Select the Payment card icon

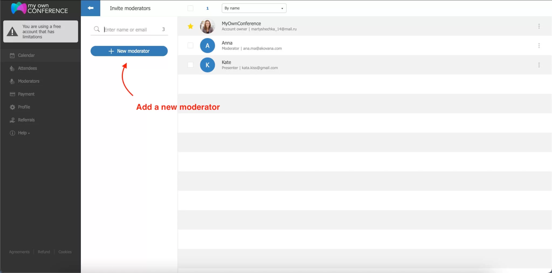click(x=12, y=94)
